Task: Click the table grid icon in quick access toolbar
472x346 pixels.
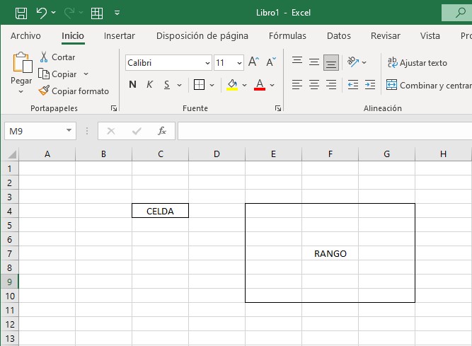Action: click(x=97, y=13)
